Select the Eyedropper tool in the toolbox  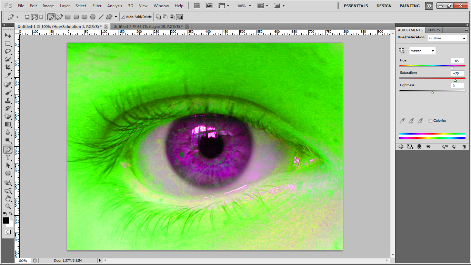coord(8,75)
